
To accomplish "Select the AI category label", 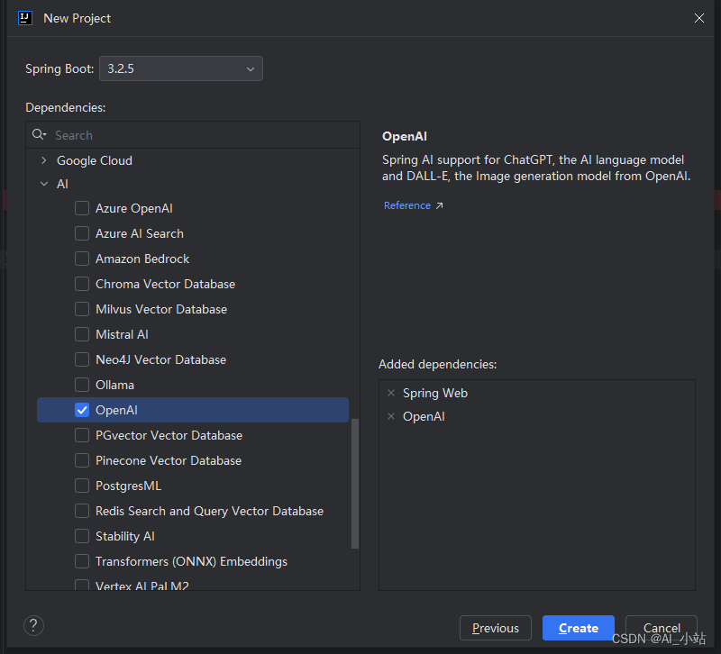I will point(62,184).
